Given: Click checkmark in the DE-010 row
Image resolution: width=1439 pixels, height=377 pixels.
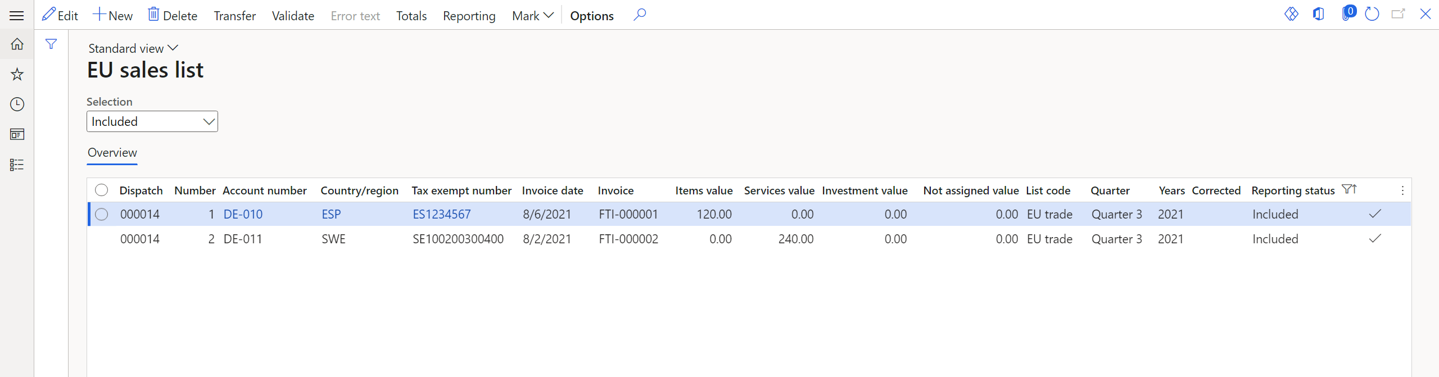Looking at the screenshot, I should [1375, 214].
